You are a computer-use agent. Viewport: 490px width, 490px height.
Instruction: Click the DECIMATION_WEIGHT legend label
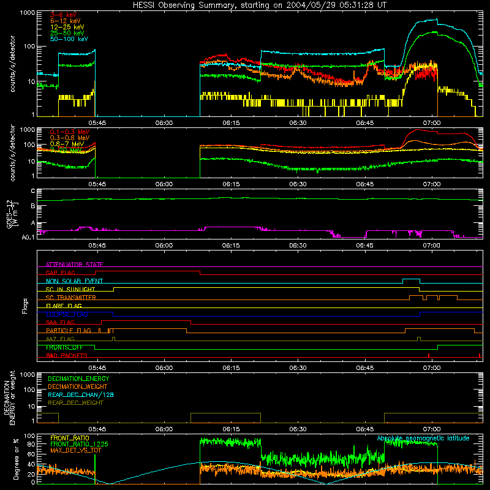[x=78, y=386]
